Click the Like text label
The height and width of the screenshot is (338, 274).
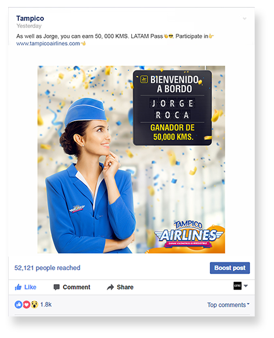coord(30,287)
